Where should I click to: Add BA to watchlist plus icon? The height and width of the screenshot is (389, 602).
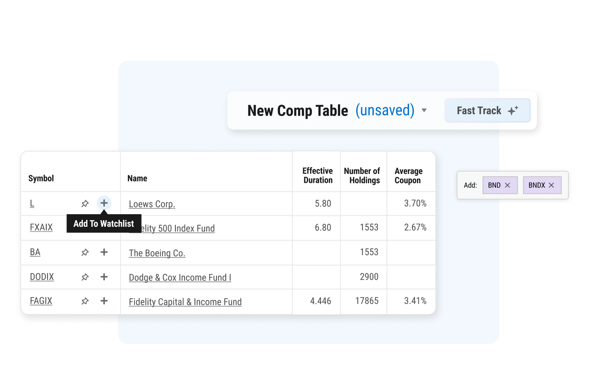click(104, 252)
